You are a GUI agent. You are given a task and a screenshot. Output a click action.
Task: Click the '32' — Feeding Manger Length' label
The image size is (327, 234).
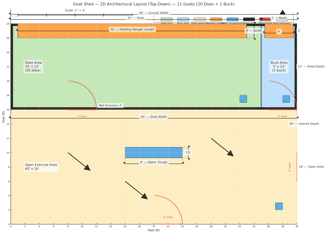click(132, 29)
